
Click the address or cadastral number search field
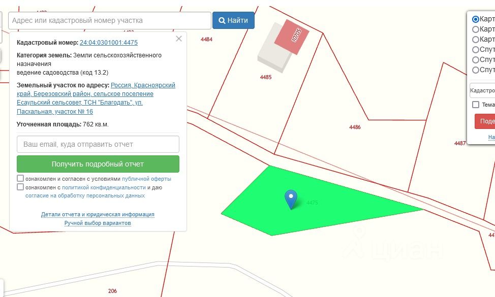pos(110,20)
